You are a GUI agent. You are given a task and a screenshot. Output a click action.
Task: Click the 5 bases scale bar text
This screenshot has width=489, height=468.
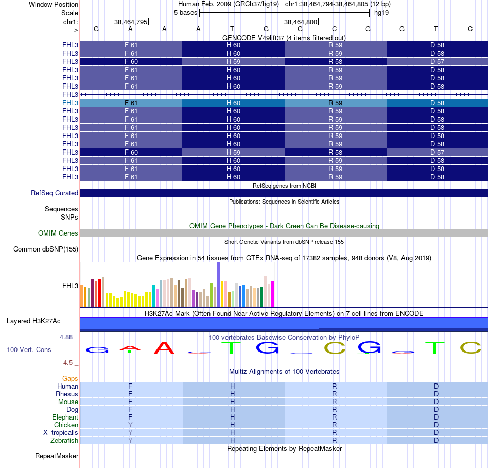click(x=185, y=13)
